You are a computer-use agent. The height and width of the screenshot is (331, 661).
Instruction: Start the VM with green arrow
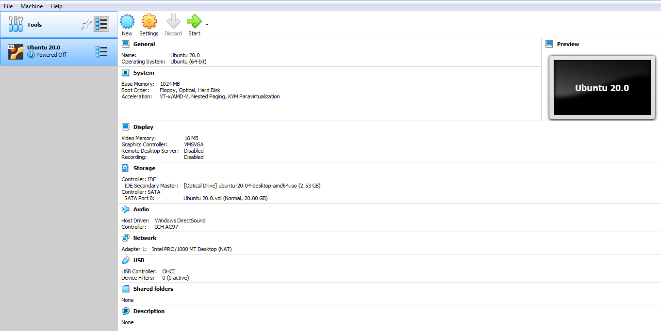pos(194,21)
